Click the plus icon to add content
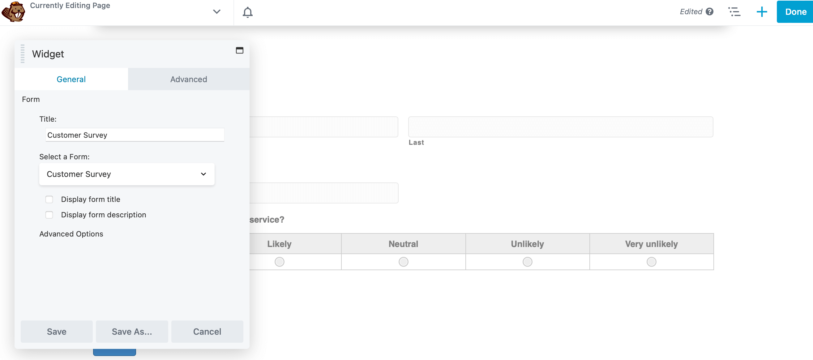813x360 pixels. click(x=762, y=12)
